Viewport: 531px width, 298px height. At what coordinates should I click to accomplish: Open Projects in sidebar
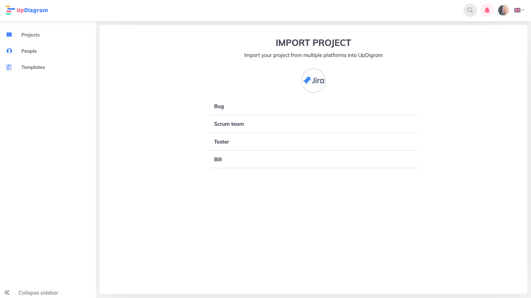pos(30,35)
